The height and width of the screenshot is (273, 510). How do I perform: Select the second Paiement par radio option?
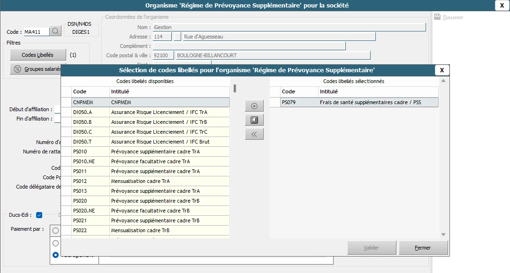(x=56, y=243)
